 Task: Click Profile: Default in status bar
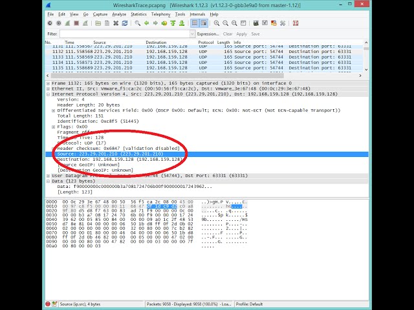pyautogui.click(x=249, y=304)
